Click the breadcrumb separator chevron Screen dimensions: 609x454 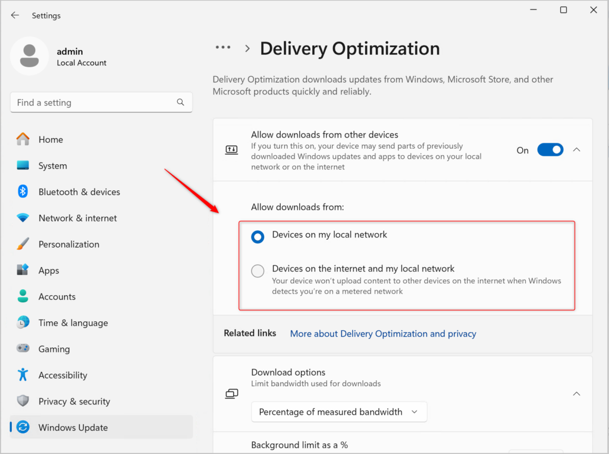click(x=247, y=49)
